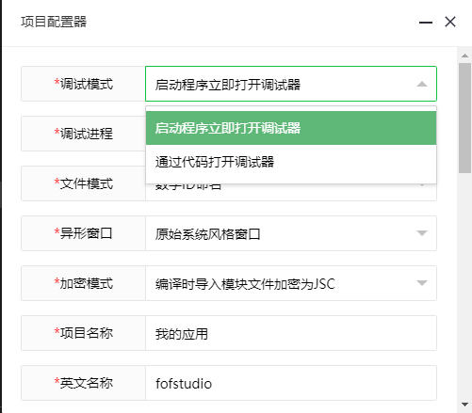
Task: Click the 项目配置器 title text
Action: [x=54, y=22]
